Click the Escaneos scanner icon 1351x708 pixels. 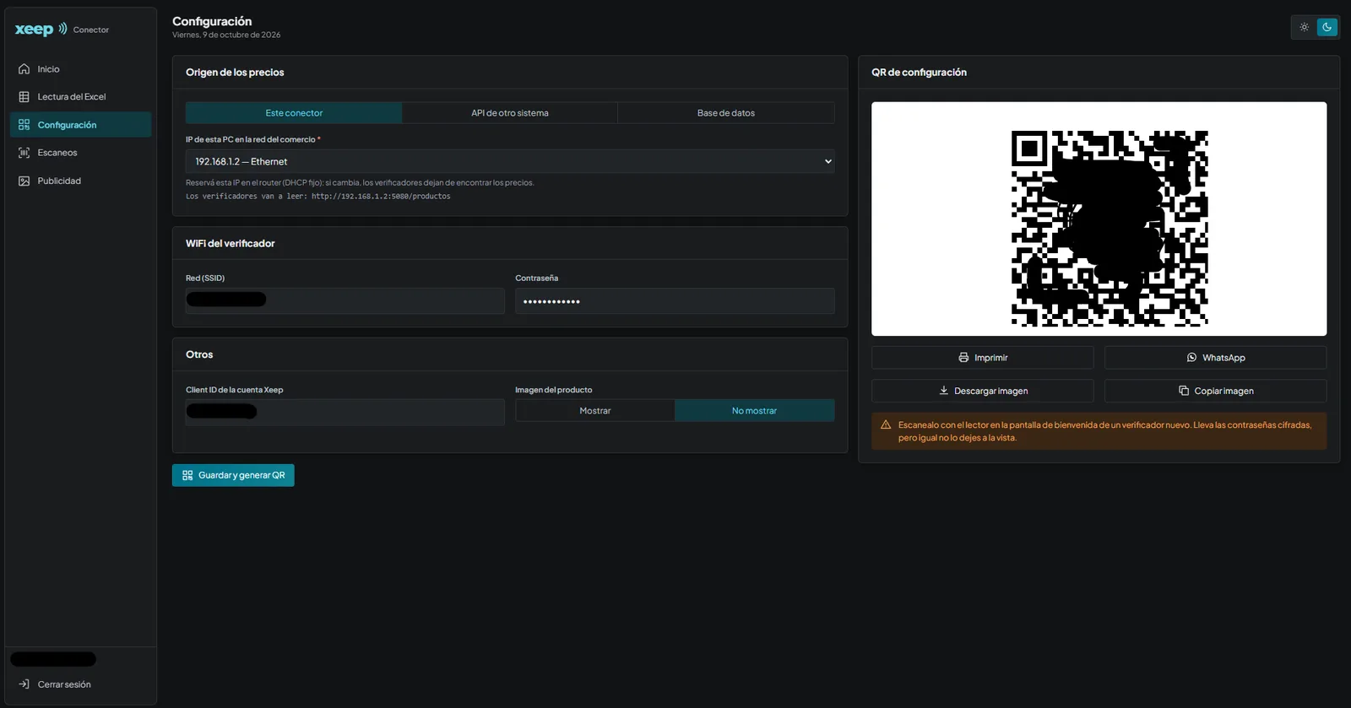coord(24,153)
